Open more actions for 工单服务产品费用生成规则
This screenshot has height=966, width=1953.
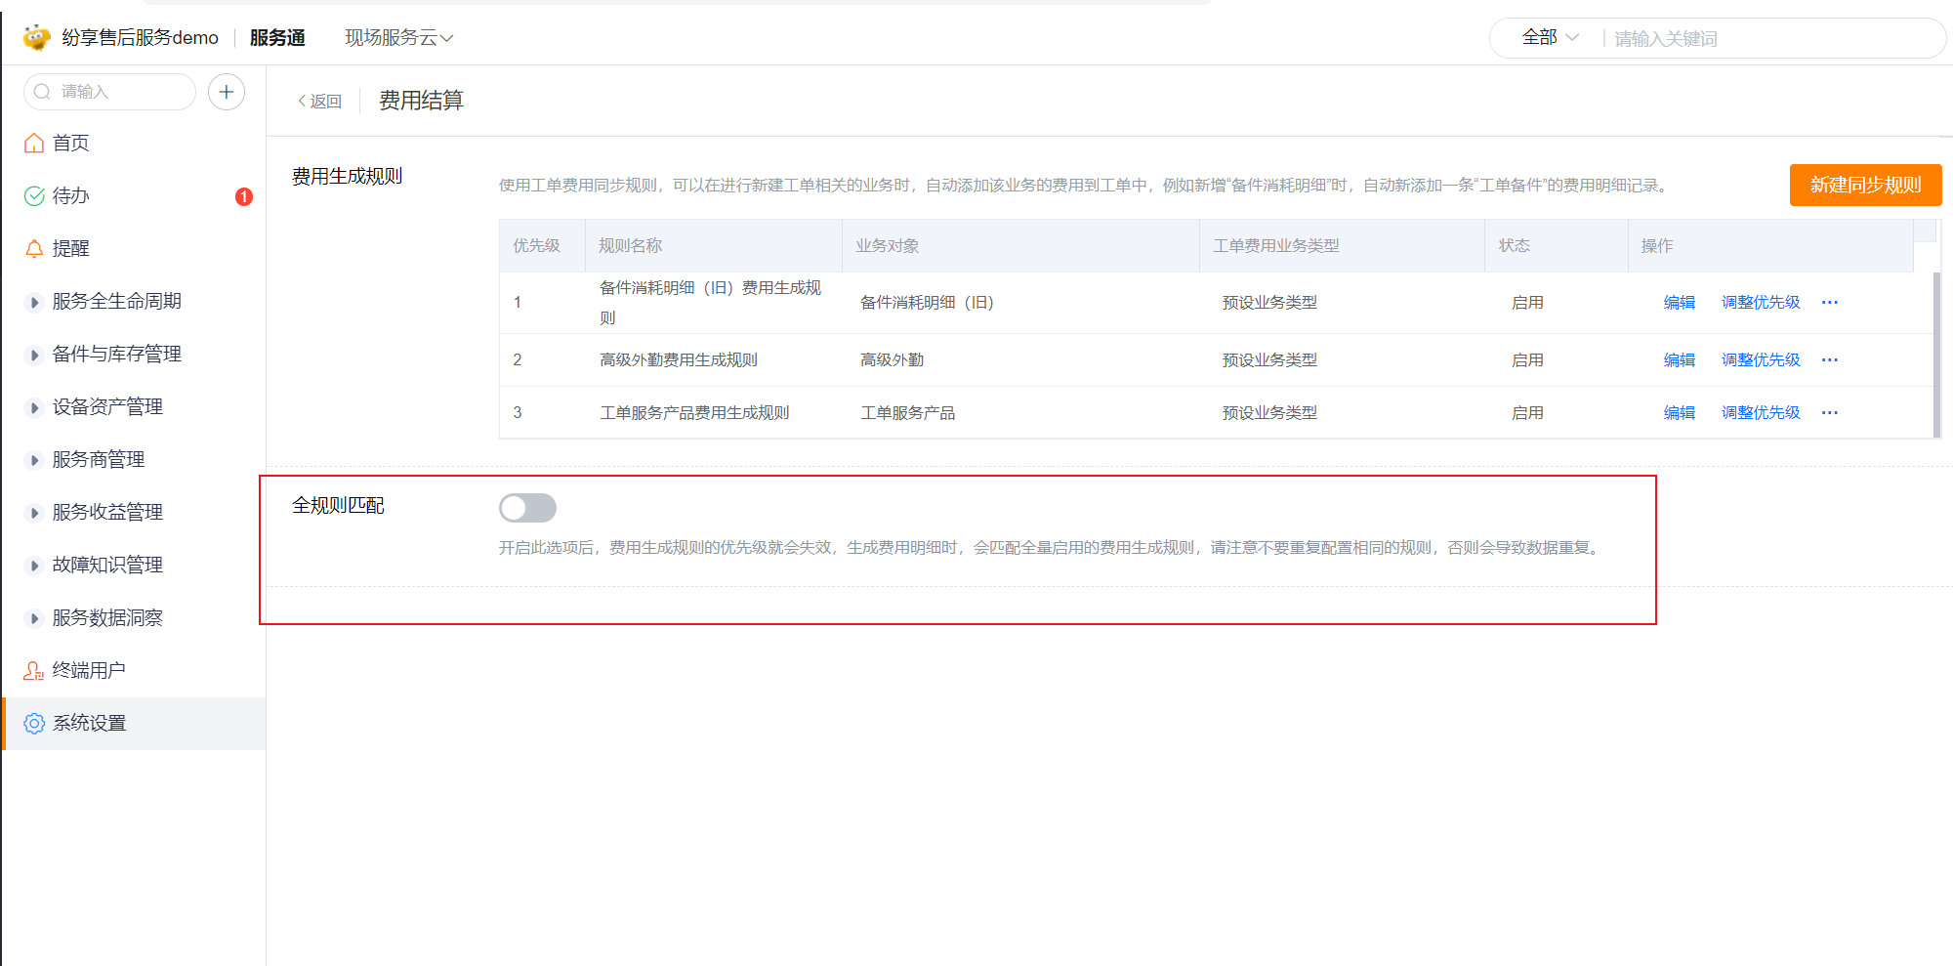coord(1830,412)
